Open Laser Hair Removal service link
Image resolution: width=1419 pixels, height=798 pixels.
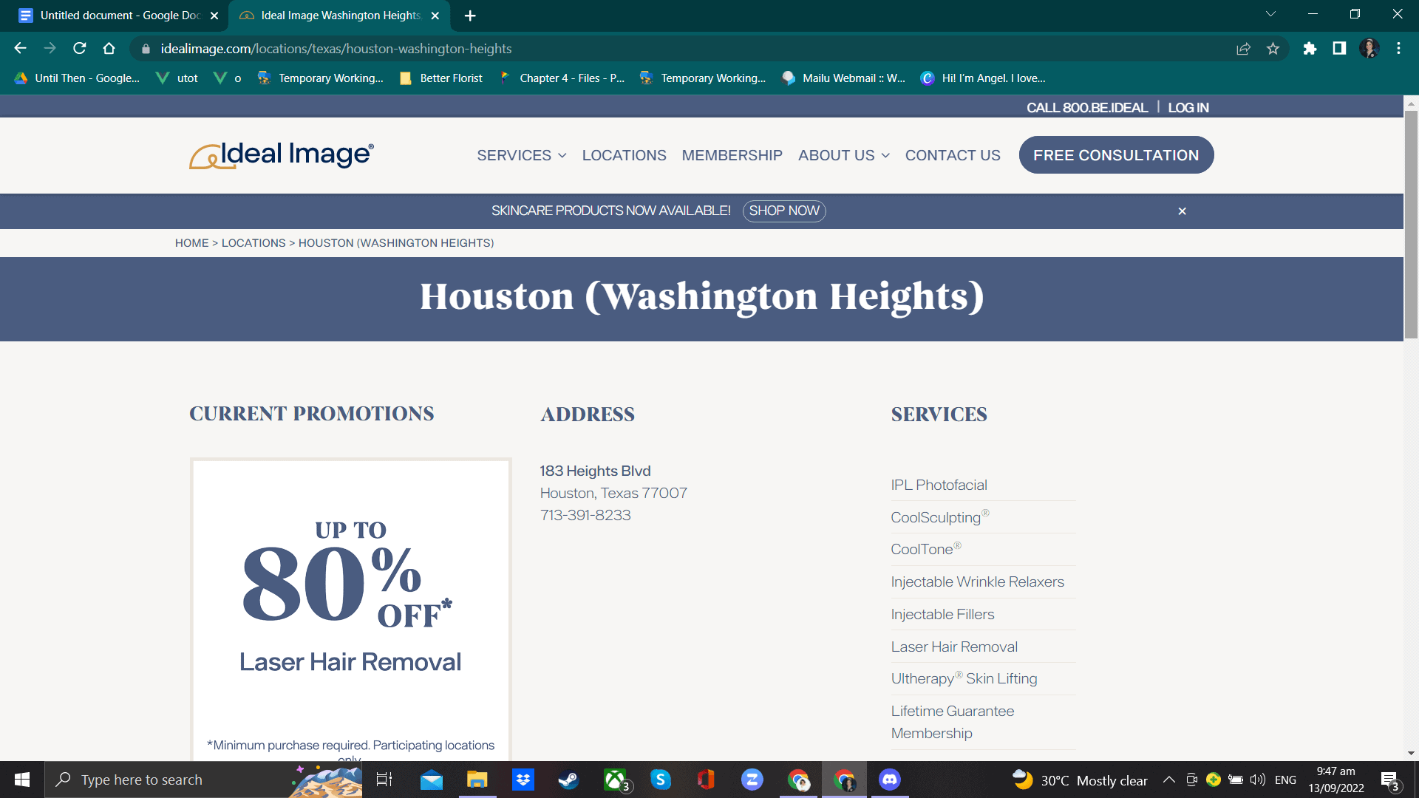pyautogui.click(x=954, y=647)
